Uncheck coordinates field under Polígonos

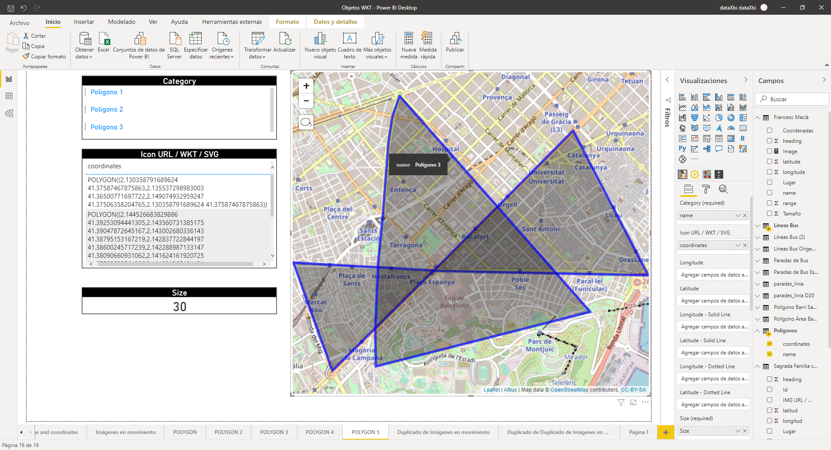pos(770,344)
